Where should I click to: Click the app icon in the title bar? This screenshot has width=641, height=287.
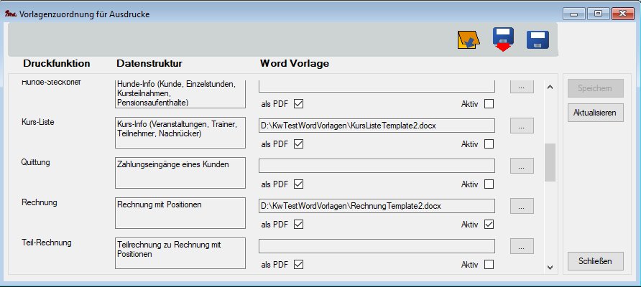pyautogui.click(x=10, y=14)
